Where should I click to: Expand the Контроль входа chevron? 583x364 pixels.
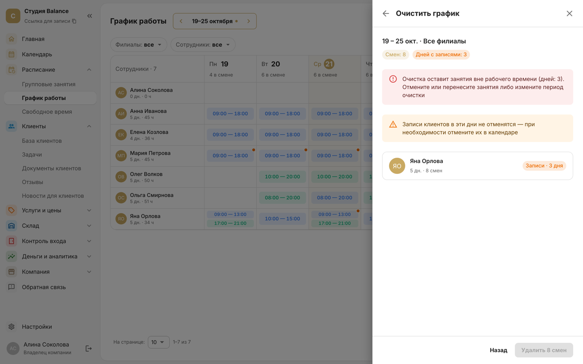[89, 241]
